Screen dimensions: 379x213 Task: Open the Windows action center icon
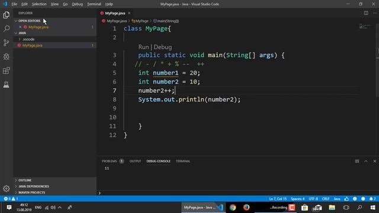point(9,208)
